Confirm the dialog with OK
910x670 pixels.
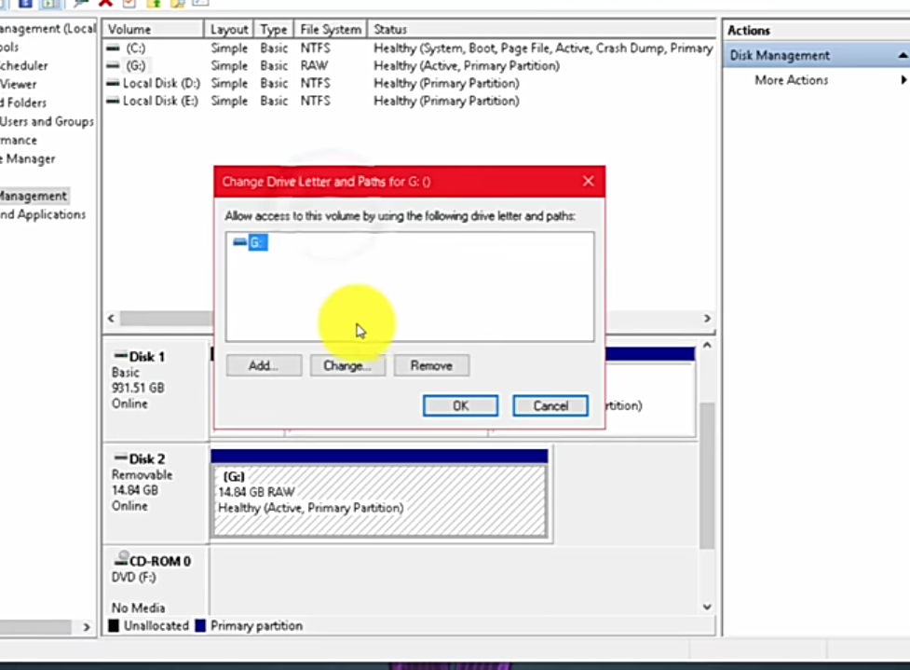point(460,406)
